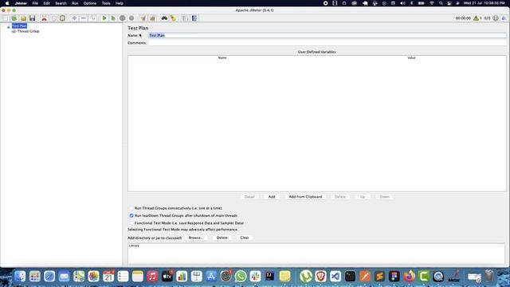Click the Down button below variables table
The image size is (510, 287).
[384, 197]
